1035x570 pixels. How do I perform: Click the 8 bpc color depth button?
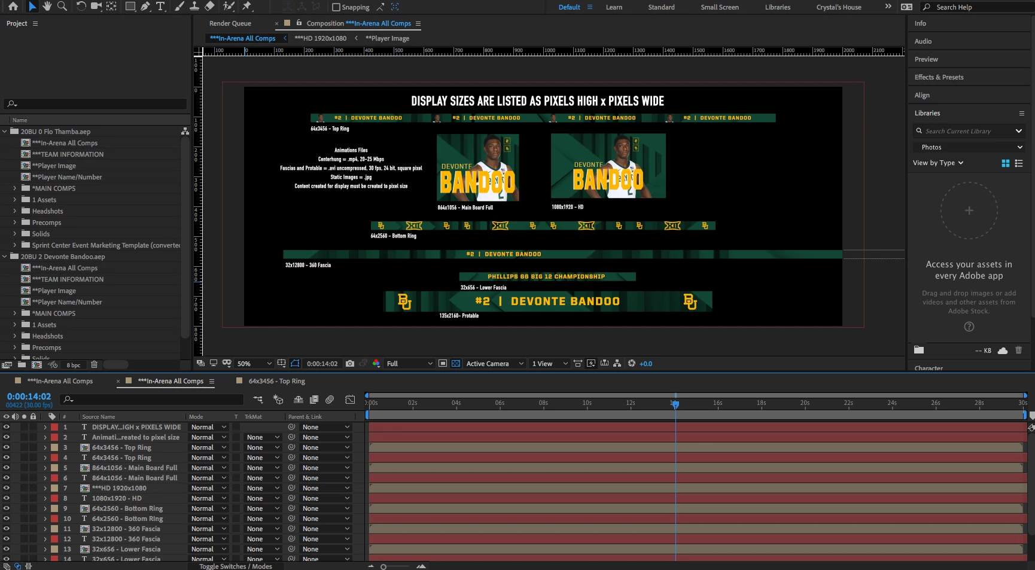[x=73, y=365]
